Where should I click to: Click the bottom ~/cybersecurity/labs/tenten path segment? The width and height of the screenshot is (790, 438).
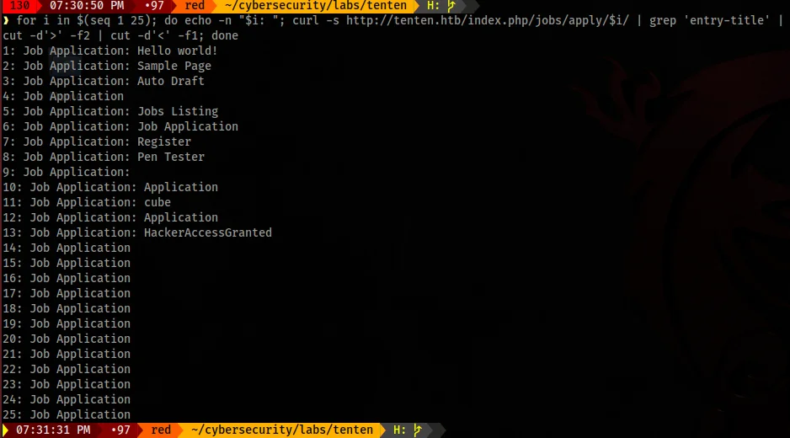tap(282, 430)
